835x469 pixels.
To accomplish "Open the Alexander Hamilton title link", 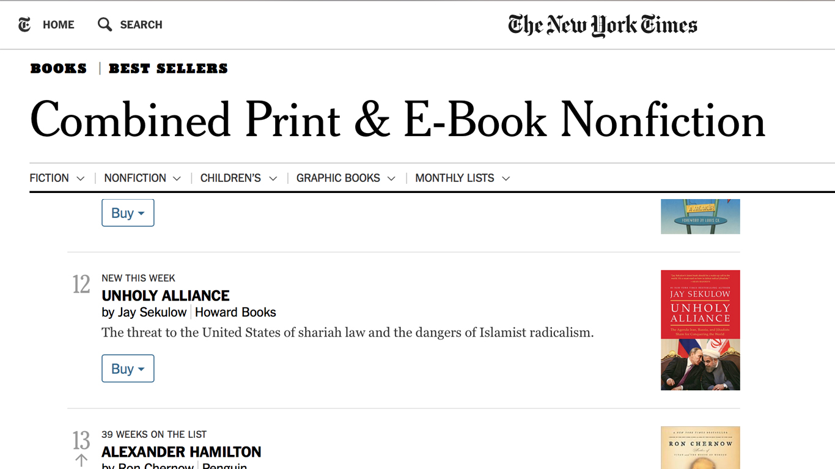I will [x=182, y=452].
